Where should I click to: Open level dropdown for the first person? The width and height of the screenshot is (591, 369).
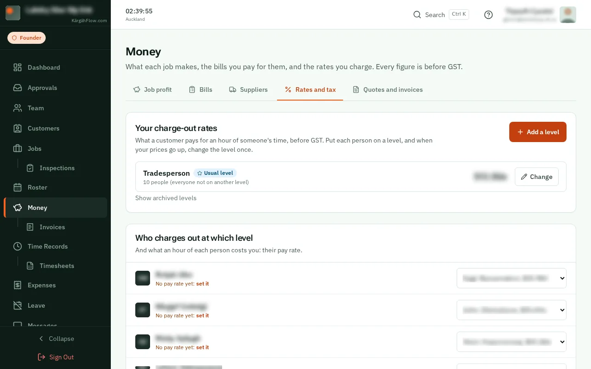pyautogui.click(x=512, y=278)
